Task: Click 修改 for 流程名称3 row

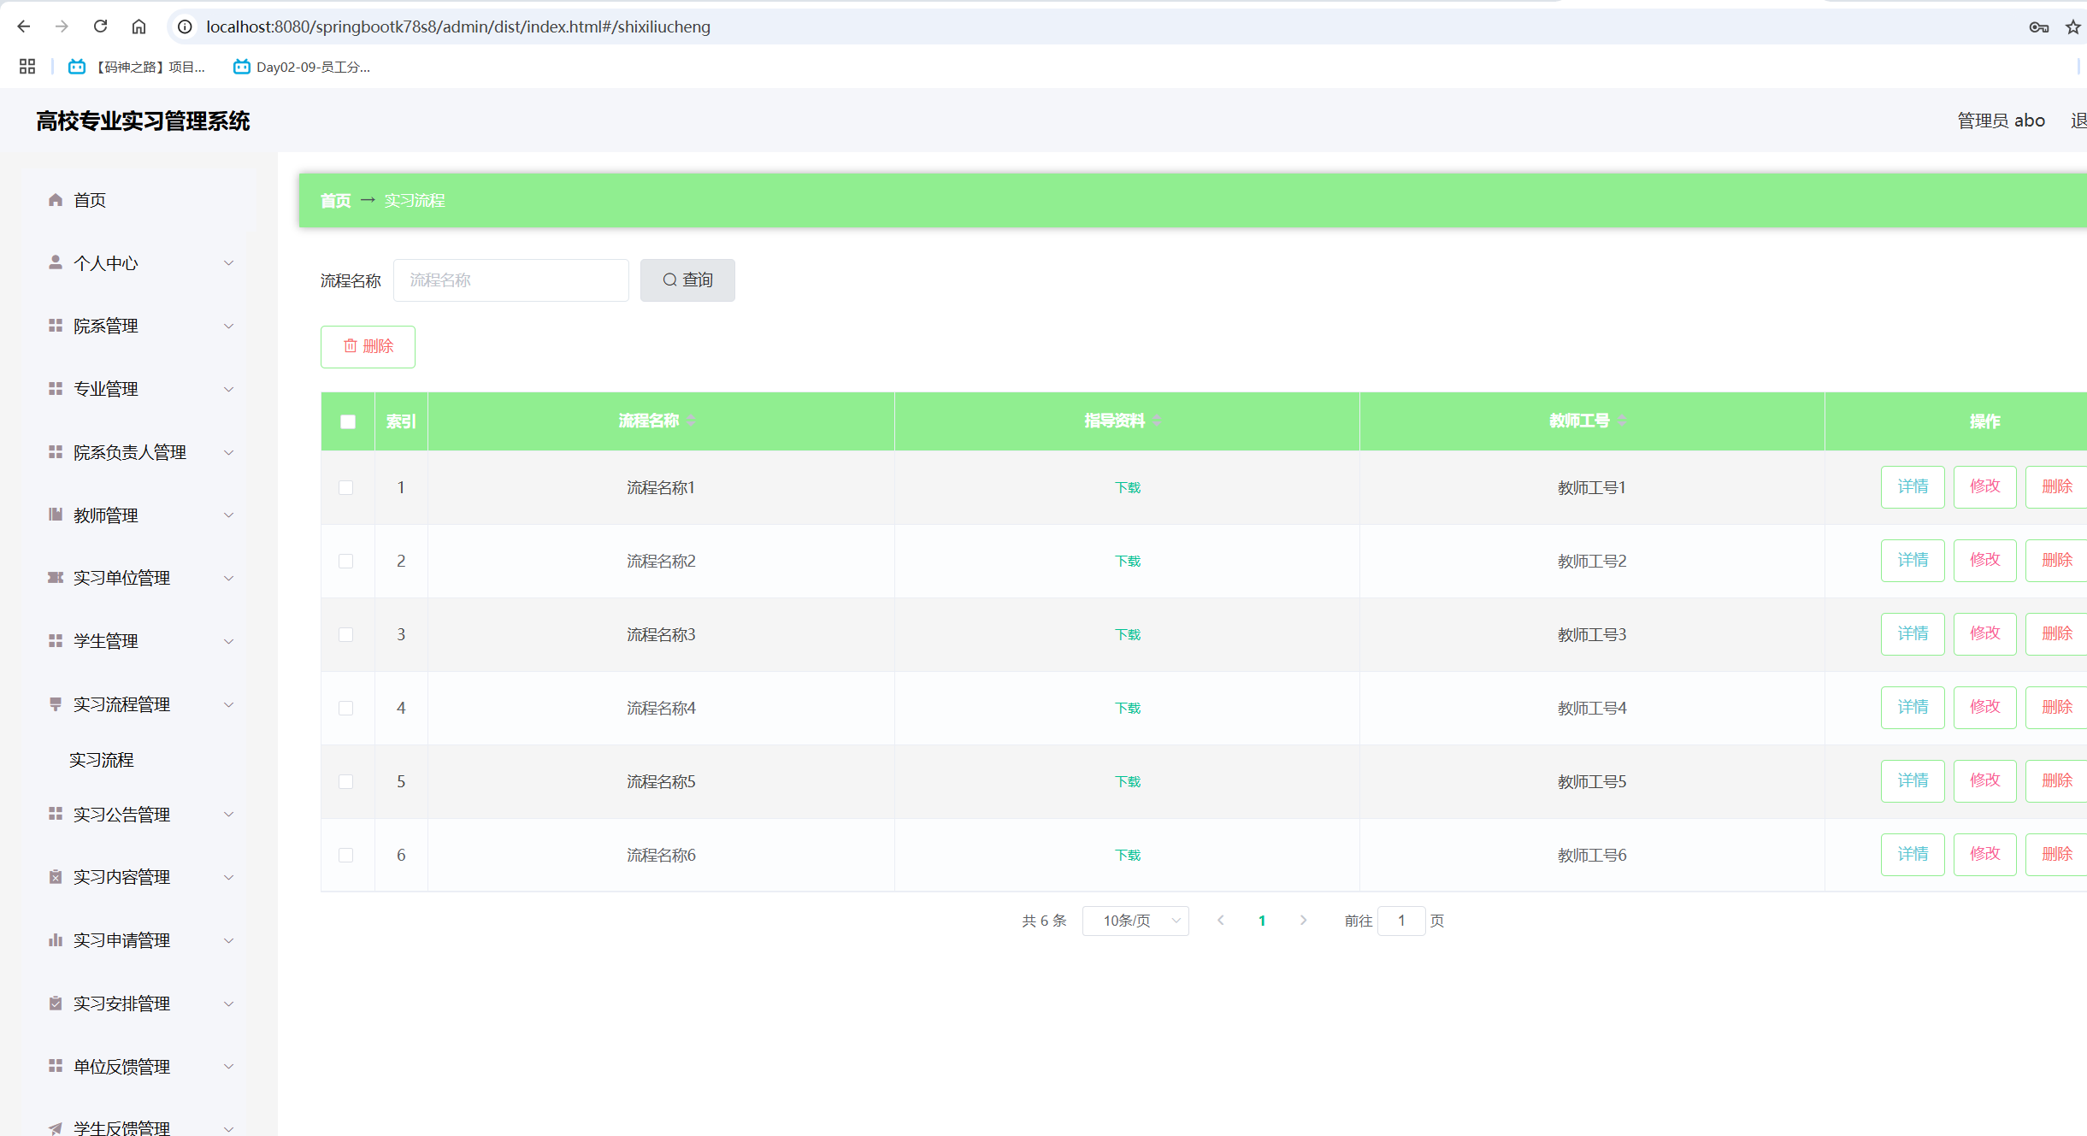Action: (1984, 633)
